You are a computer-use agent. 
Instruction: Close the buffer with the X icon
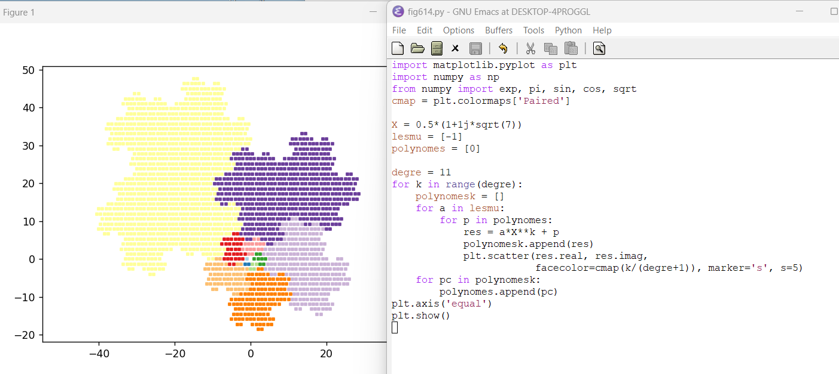coord(455,48)
